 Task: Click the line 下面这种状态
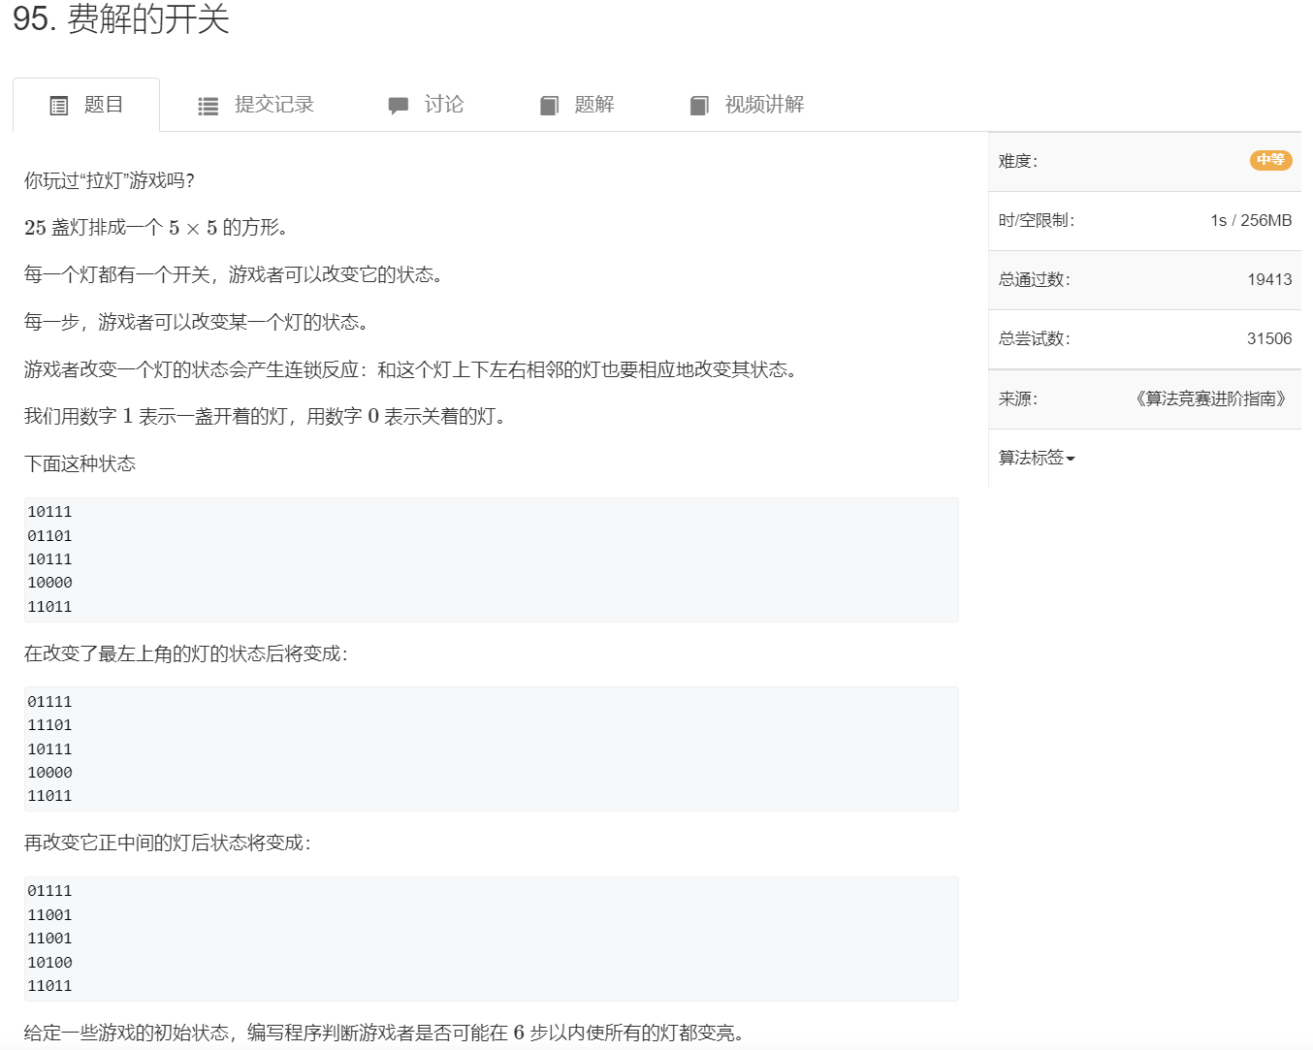[80, 463]
